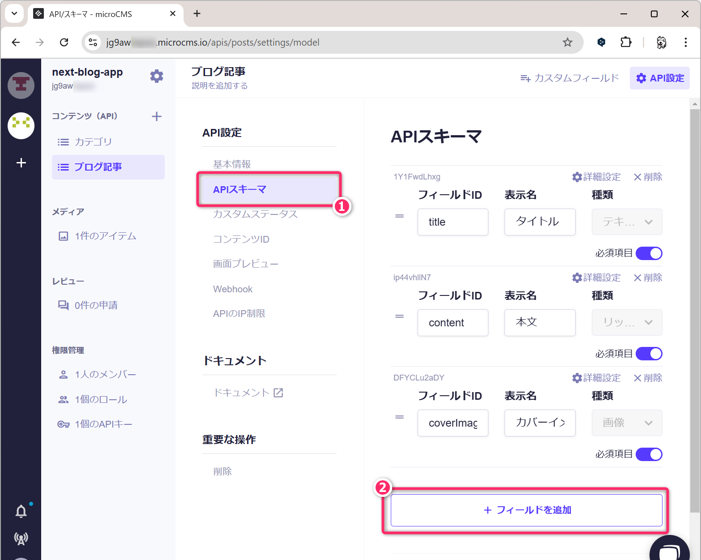This screenshot has width=701, height=560.
Task: Turn off required for coverImage field
Action: [649, 454]
